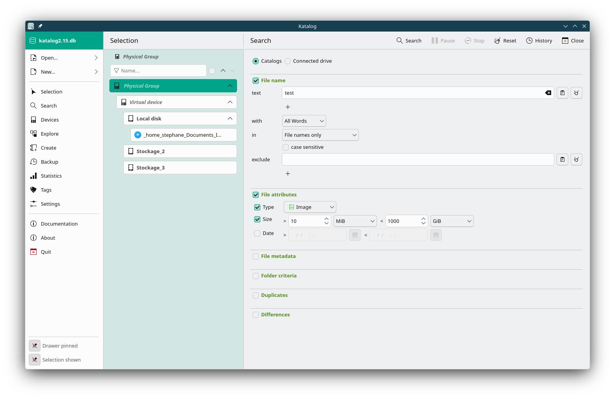615x399 pixels.
Task: Click the Reset toolbar button
Action: click(505, 41)
